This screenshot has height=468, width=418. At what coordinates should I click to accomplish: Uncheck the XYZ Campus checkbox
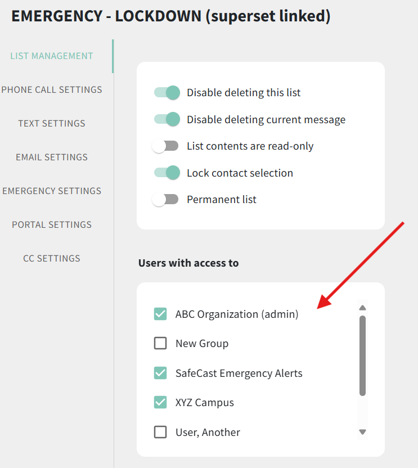pyautogui.click(x=160, y=402)
